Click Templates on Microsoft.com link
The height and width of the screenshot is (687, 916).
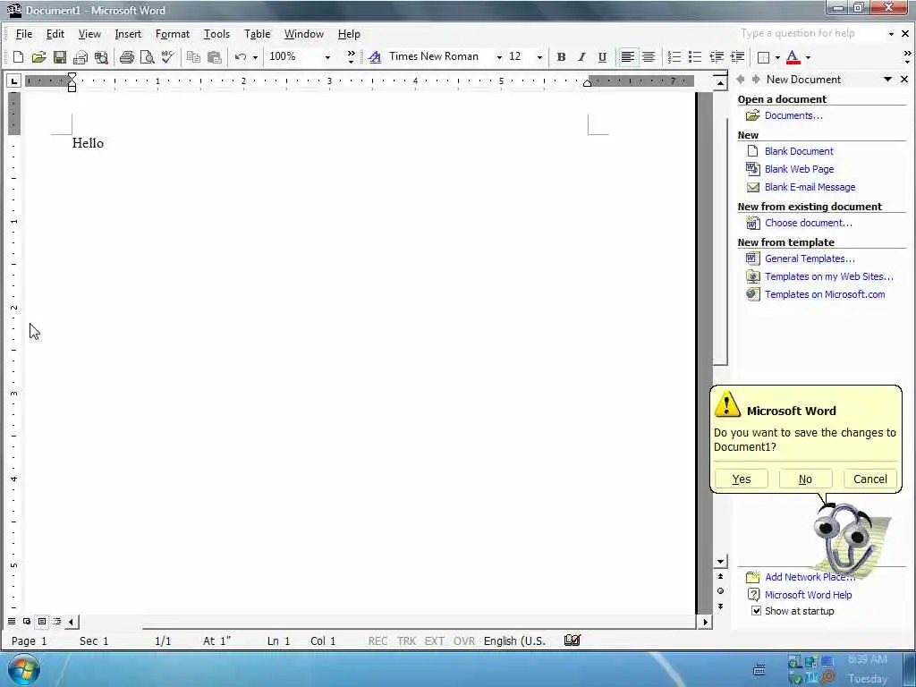[x=825, y=294]
